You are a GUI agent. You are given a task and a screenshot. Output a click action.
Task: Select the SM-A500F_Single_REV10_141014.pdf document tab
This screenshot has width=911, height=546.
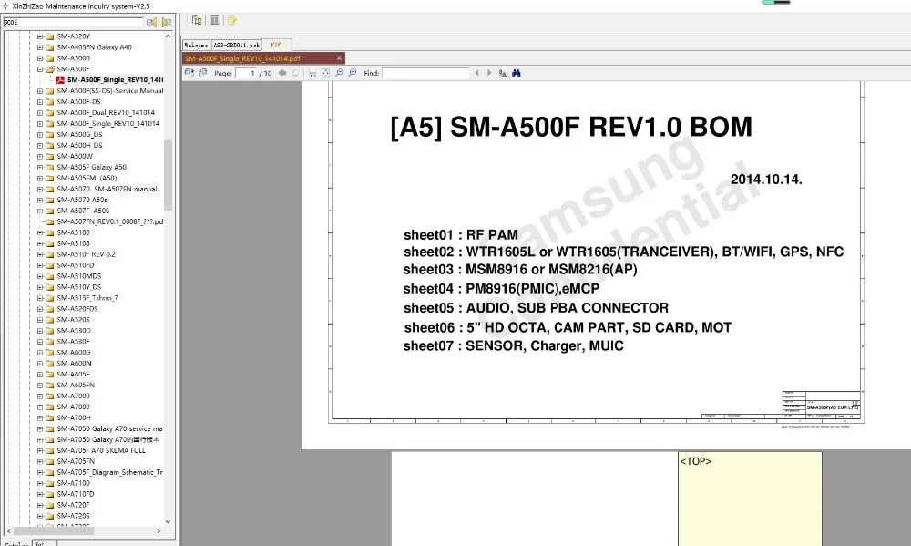click(263, 58)
